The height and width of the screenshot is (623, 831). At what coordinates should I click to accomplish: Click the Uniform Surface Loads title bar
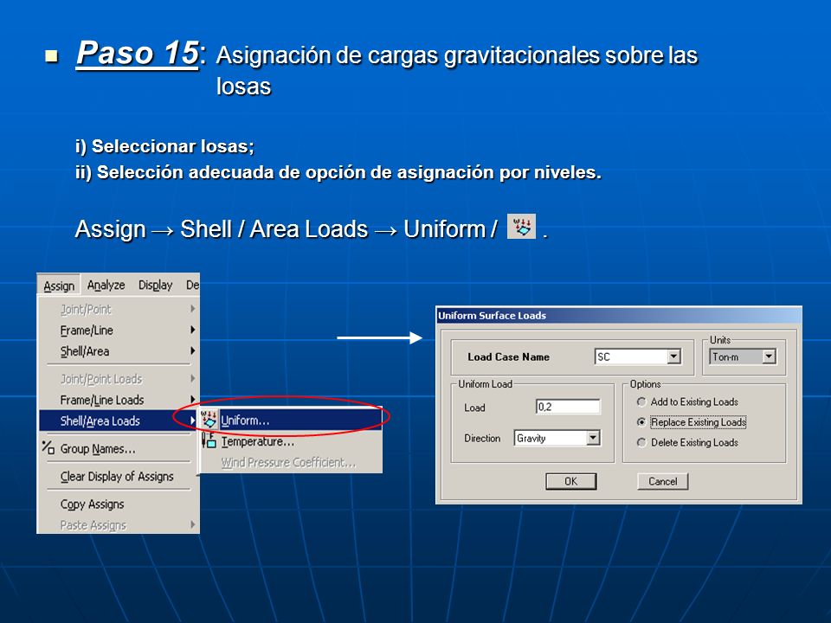click(x=618, y=315)
